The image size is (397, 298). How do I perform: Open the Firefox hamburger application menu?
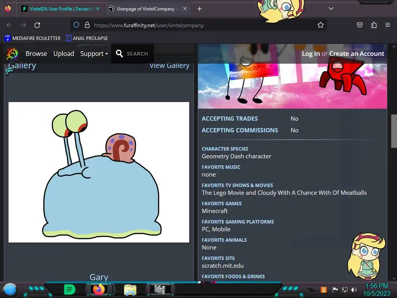388,25
